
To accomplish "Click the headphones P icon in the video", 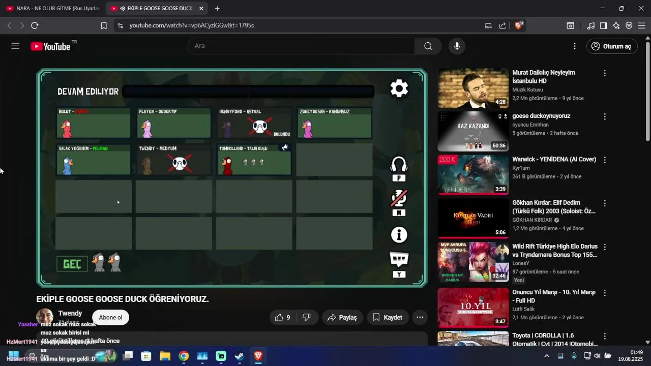I will (x=399, y=169).
